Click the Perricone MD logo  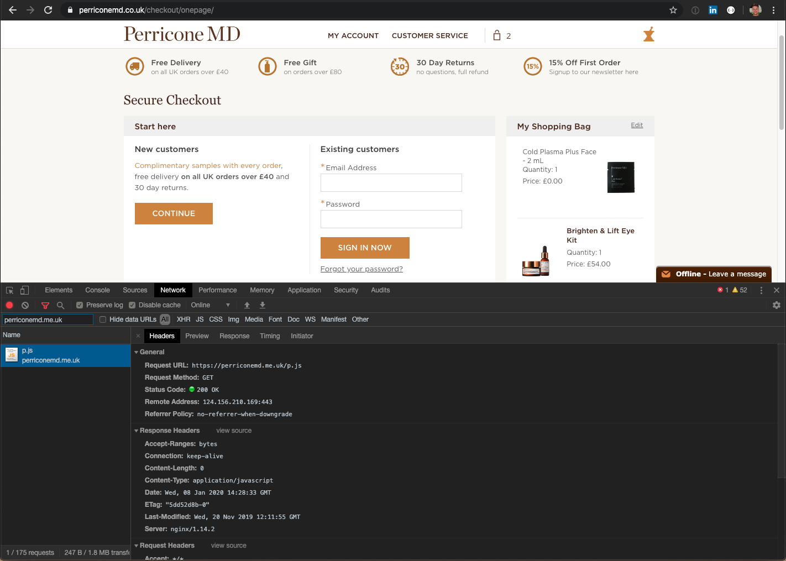(182, 34)
